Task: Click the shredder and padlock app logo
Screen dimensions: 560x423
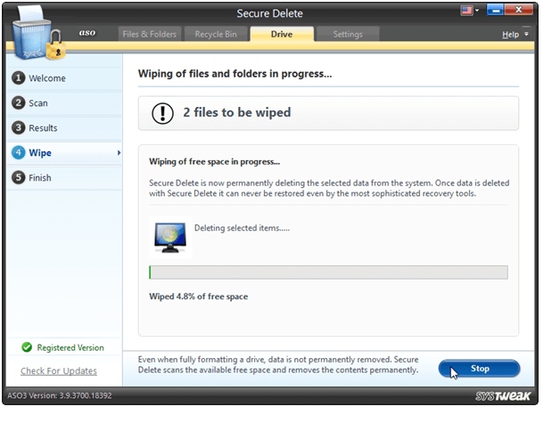Action: [x=37, y=36]
